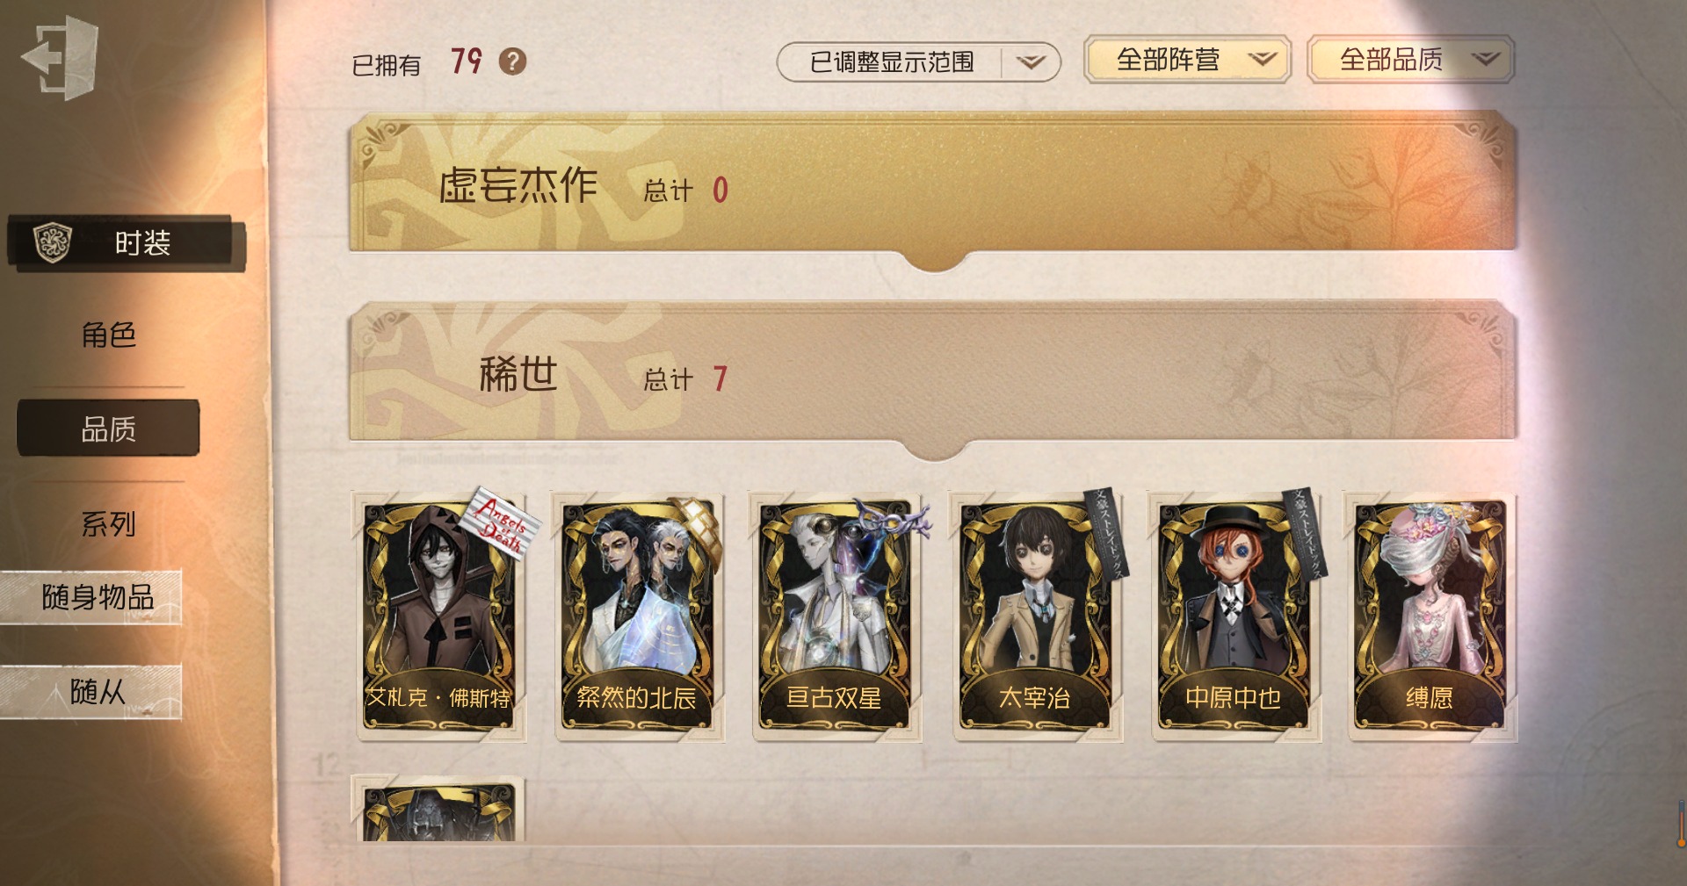Click the shield emblem beside 时装
Image resolution: width=1687 pixels, height=886 pixels.
tap(52, 242)
